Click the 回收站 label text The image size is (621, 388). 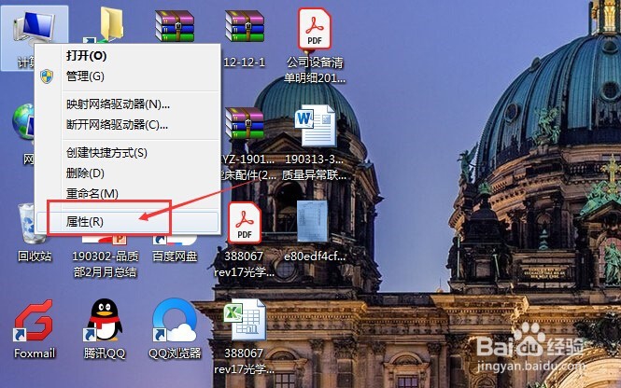click(x=35, y=256)
